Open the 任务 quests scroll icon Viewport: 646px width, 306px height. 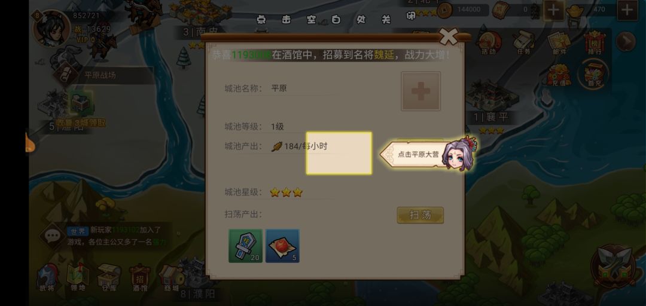coord(523,43)
